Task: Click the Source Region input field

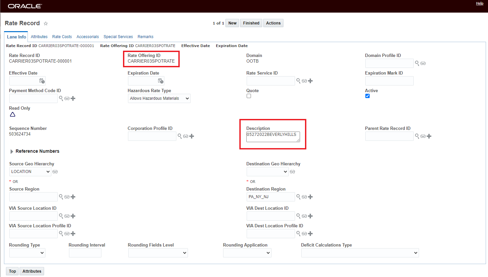Action: click(x=33, y=197)
